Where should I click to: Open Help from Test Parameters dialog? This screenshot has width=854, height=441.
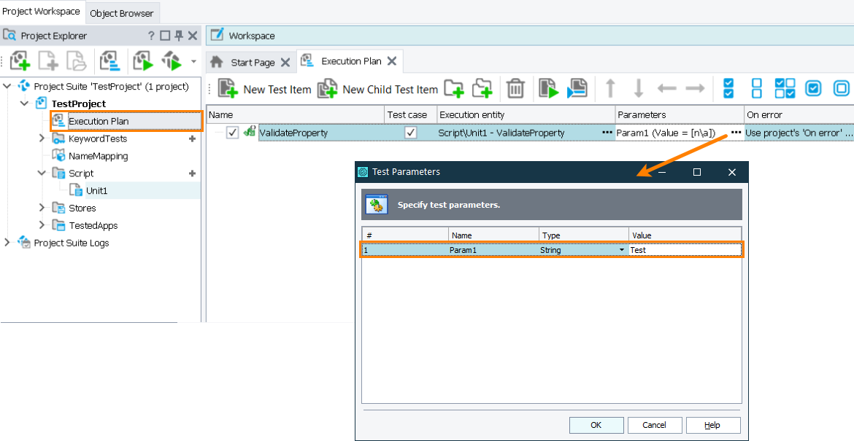713,425
